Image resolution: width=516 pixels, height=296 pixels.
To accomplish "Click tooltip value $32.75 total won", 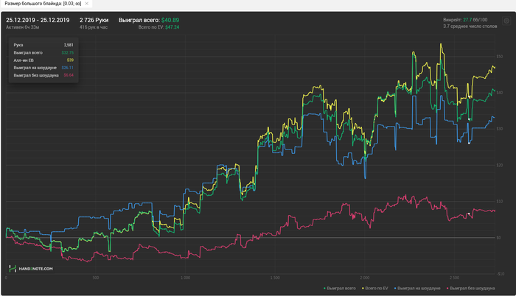I will pyautogui.click(x=68, y=52).
